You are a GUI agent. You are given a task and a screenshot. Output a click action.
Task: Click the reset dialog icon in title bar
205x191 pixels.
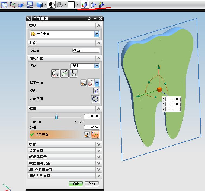89,19
